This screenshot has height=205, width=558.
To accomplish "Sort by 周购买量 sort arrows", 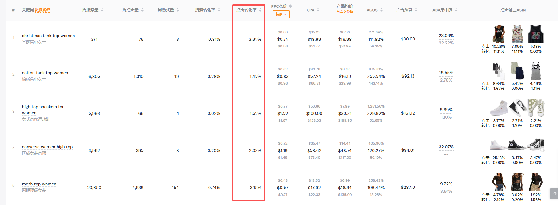I will (x=178, y=10).
